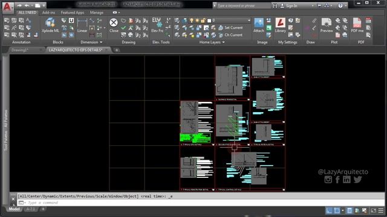
Task: Click the diagonal line tool in Draw panel
Action: pyautogui.click(x=314, y=28)
